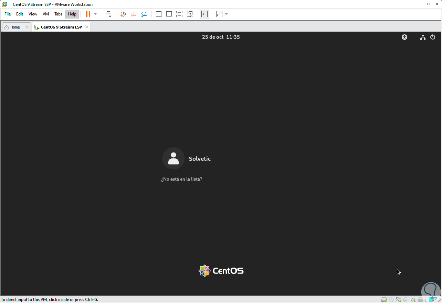
Task: Enter full screen mode
Action: (x=179, y=14)
